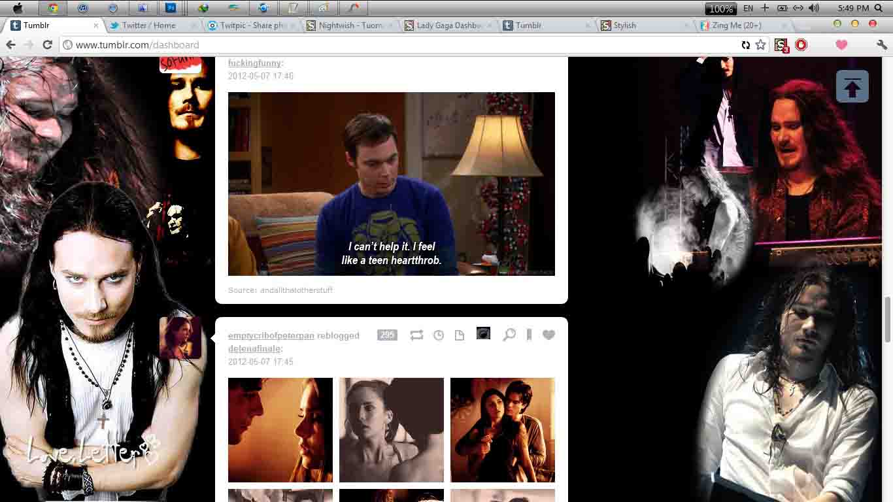Click the pink heart extension icon
Image resolution: width=893 pixels, height=502 pixels.
[841, 44]
